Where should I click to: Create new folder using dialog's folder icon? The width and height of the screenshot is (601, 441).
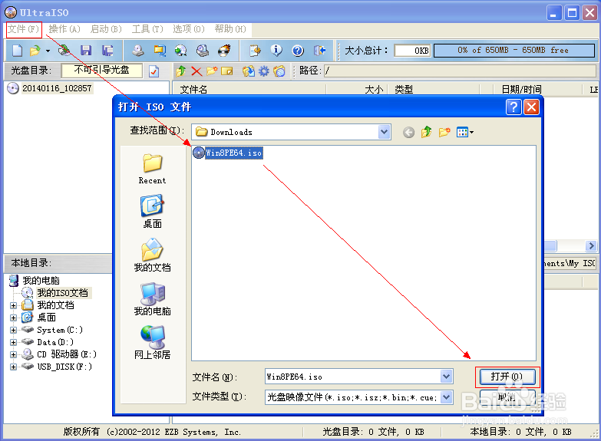(x=444, y=132)
